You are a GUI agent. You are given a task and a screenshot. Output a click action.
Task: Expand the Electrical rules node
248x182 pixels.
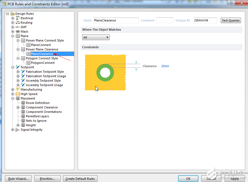(x=13, y=18)
